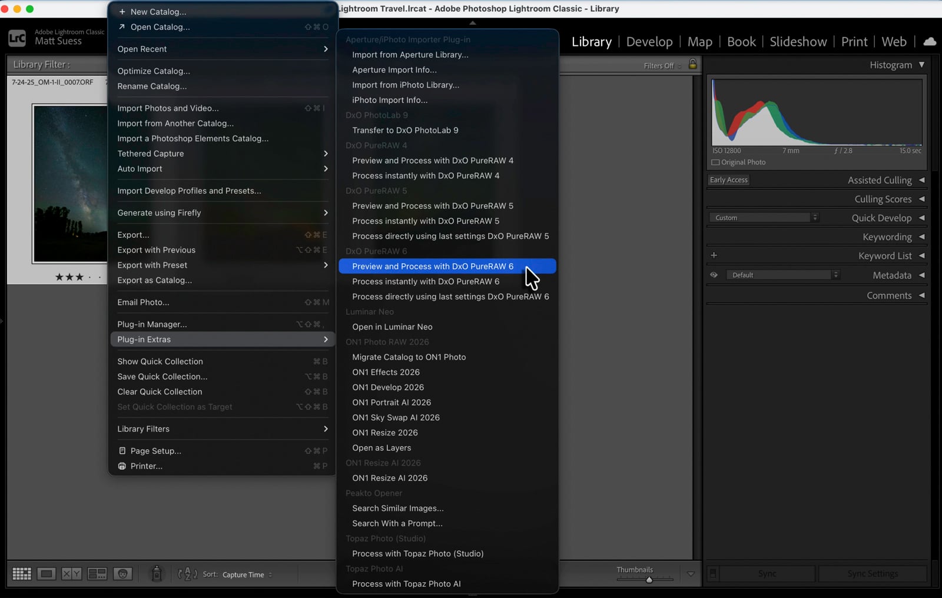Expand the Culling Scores panel
Viewport: 942px width, 598px height.
[921, 199]
